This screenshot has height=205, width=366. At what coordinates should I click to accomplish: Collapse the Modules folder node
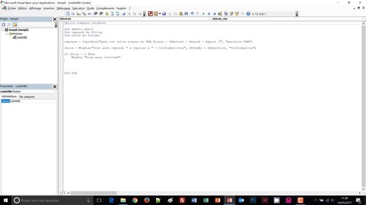6,34
